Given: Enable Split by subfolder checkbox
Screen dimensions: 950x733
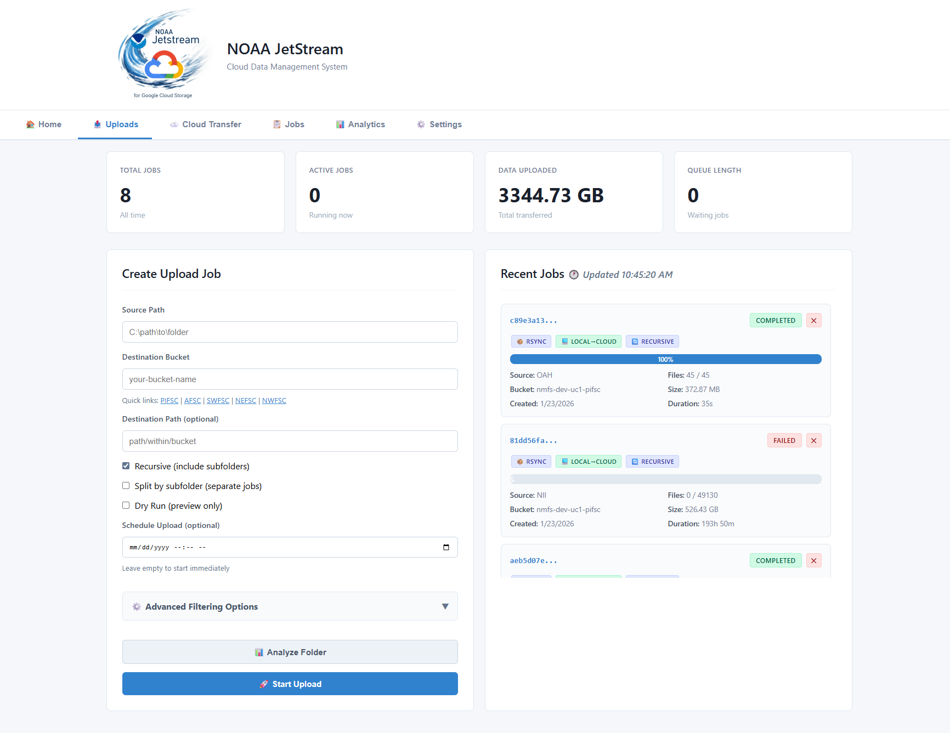Looking at the screenshot, I should pyautogui.click(x=126, y=486).
